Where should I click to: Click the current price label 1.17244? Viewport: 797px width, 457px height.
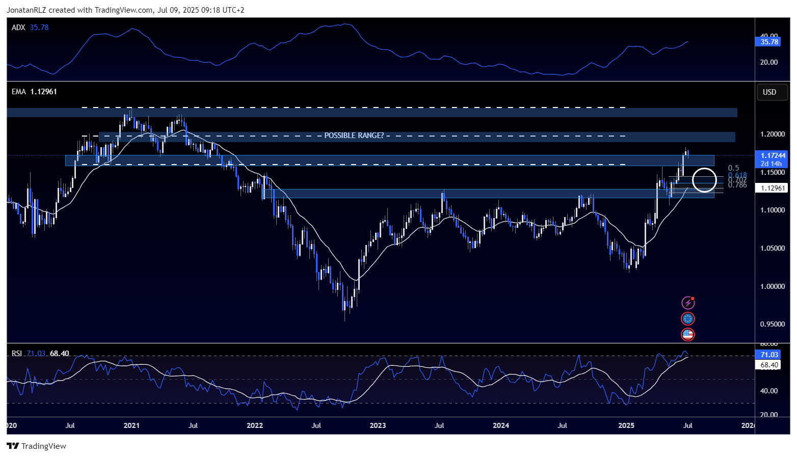(773, 155)
